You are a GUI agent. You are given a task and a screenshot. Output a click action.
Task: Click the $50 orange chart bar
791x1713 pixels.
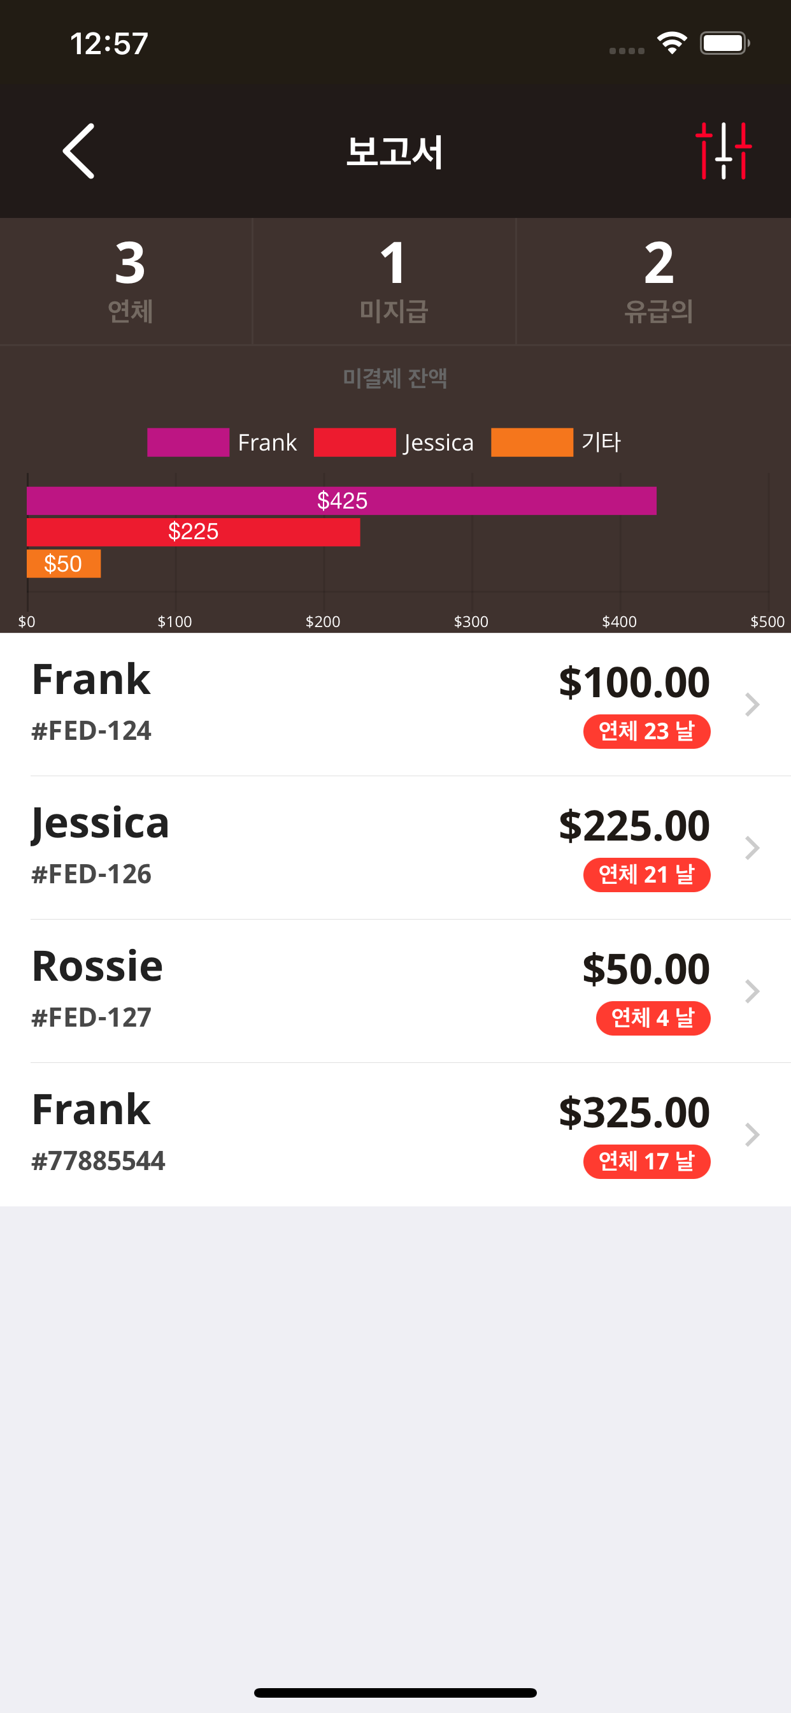pyautogui.click(x=64, y=563)
